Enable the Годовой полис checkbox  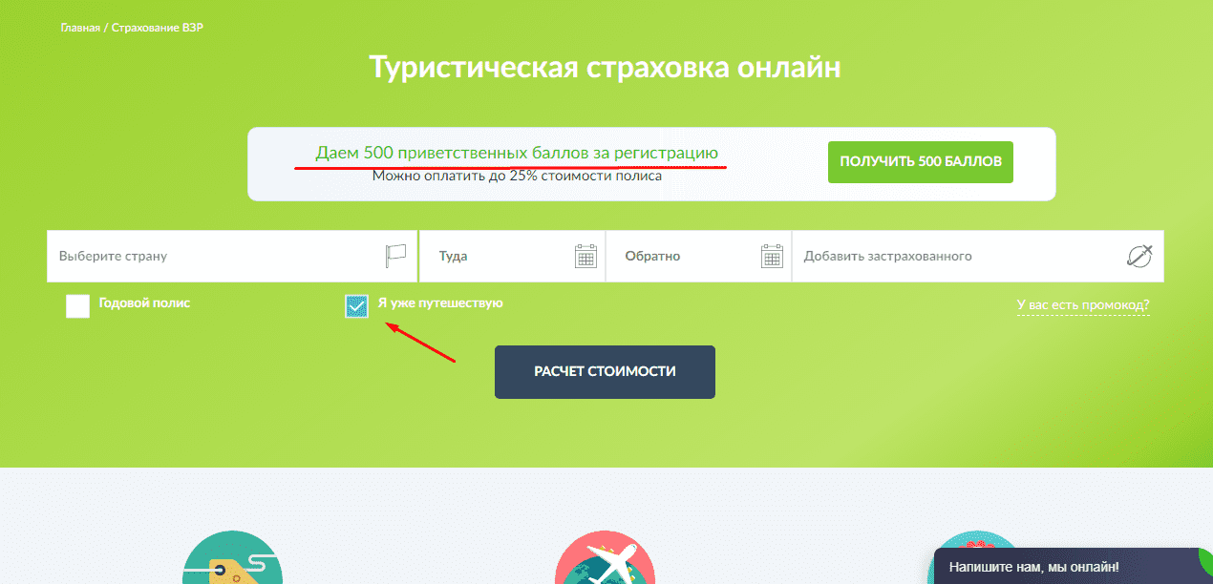(78, 305)
